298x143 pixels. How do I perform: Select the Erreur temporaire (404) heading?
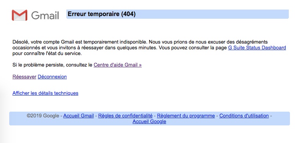point(102,14)
